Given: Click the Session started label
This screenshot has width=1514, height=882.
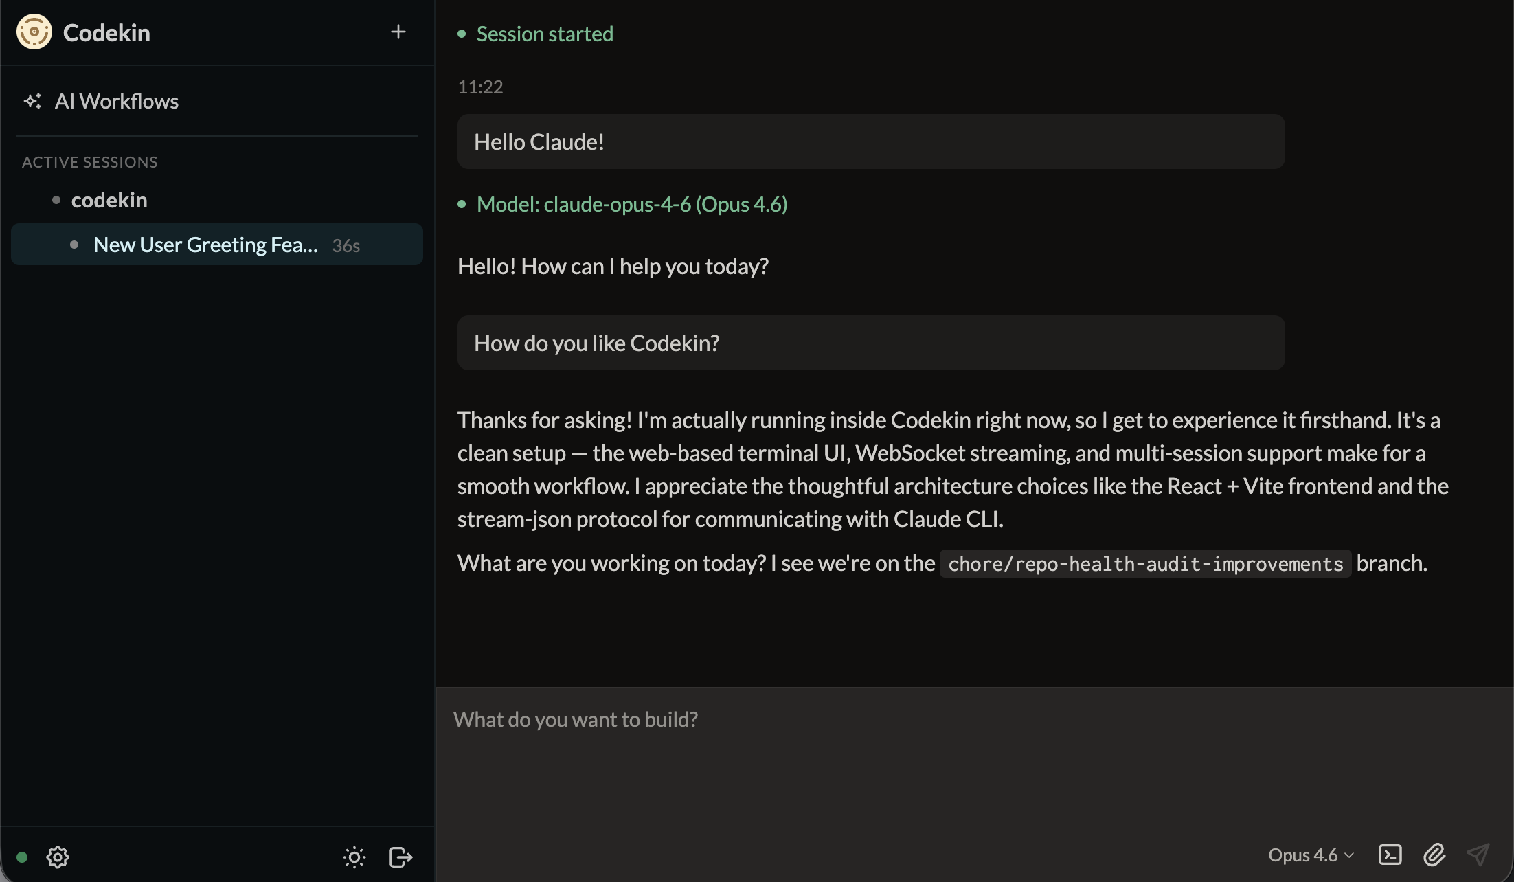Looking at the screenshot, I should tap(545, 34).
